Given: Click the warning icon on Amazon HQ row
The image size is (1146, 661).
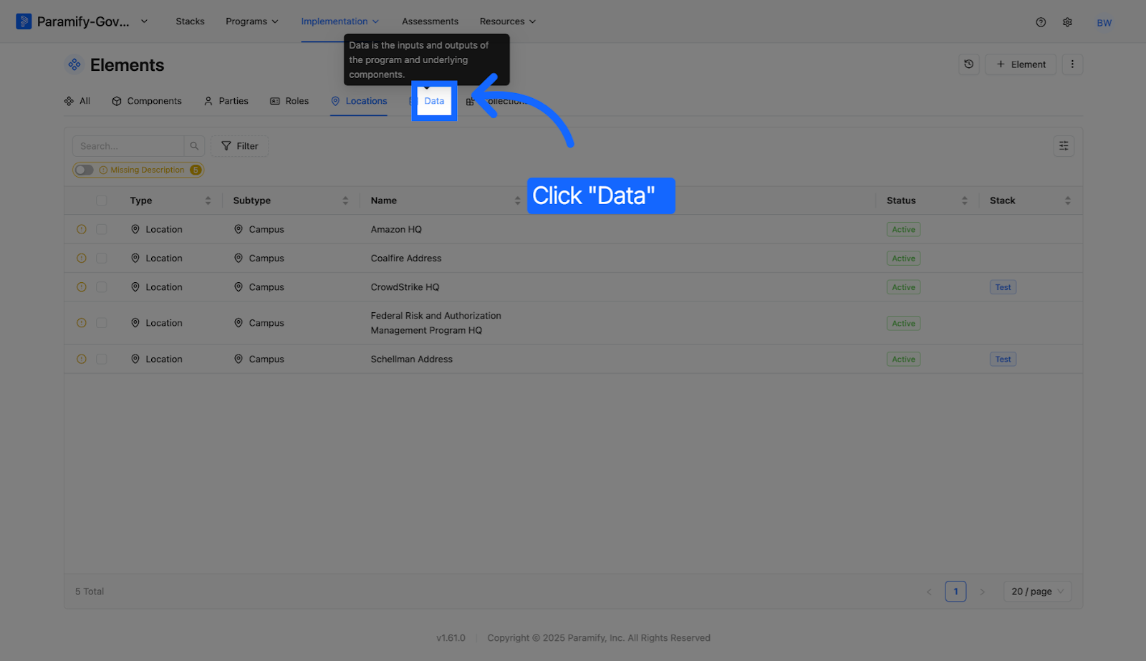Looking at the screenshot, I should click(x=82, y=230).
